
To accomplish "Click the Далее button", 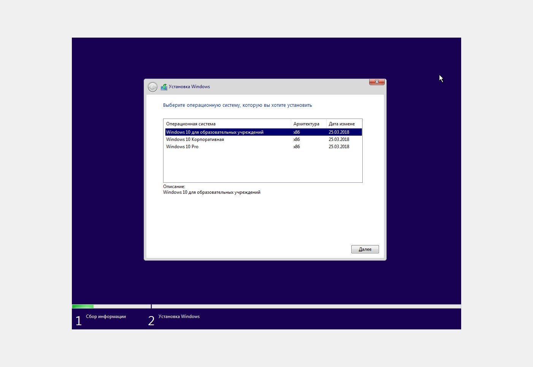I will coord(365,249).
